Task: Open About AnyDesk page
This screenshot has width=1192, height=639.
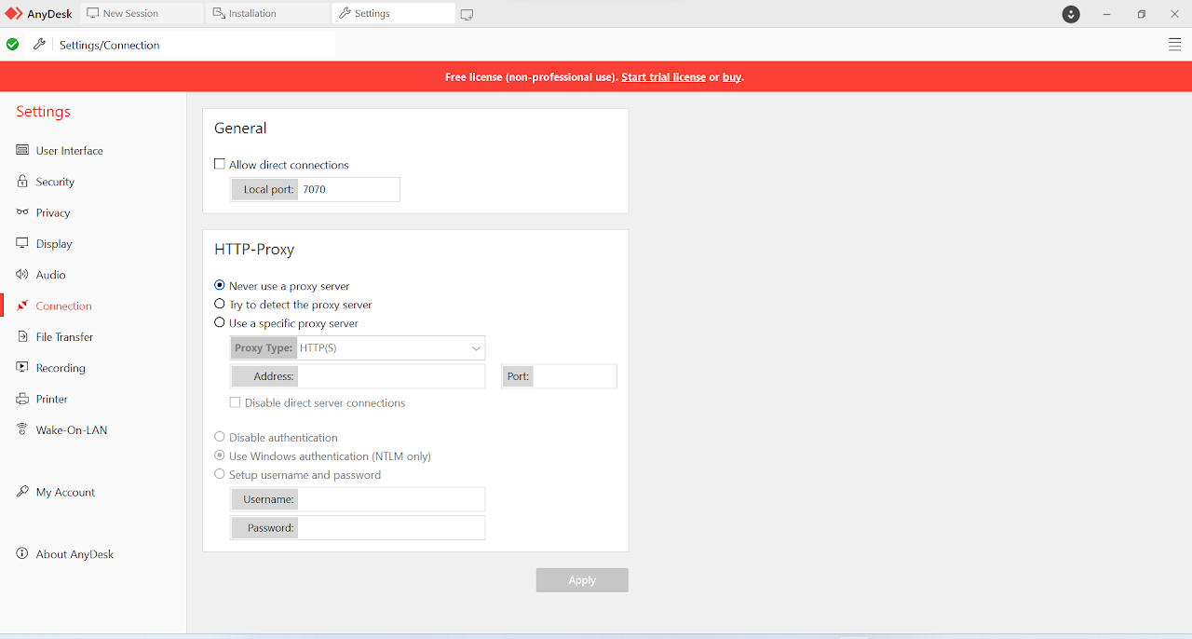Action: [x=74, y=554]
